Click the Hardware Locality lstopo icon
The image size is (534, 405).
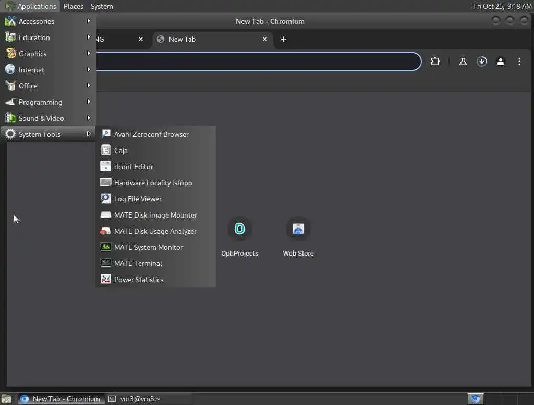click(x=105, y=182)
